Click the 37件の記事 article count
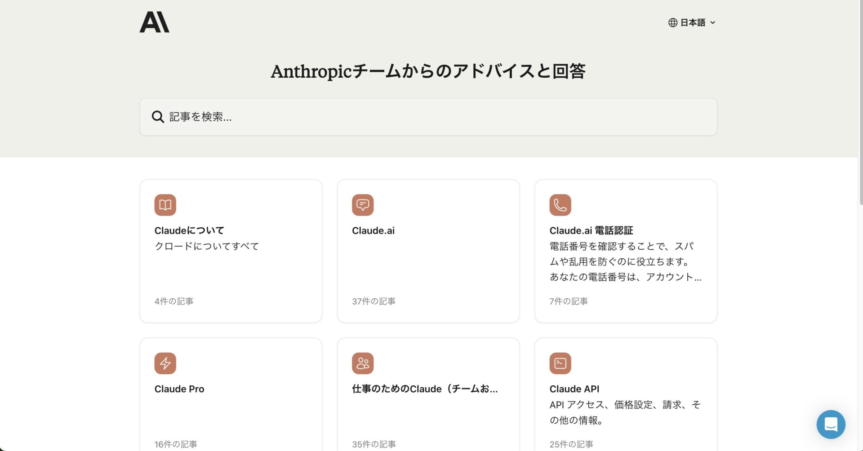The height and width of the screenshot is (451, 863). click(374, 301)
